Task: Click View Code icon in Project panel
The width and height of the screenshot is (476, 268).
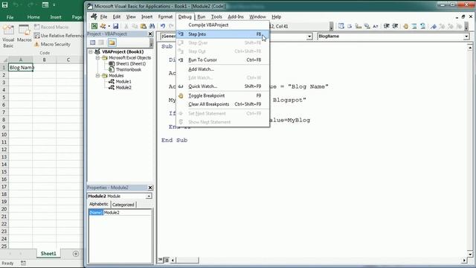Action: tap(92, 42)
